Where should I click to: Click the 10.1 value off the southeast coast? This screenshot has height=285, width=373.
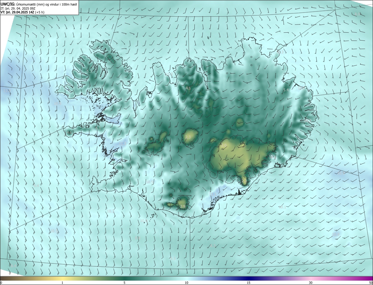click(282, 207)
